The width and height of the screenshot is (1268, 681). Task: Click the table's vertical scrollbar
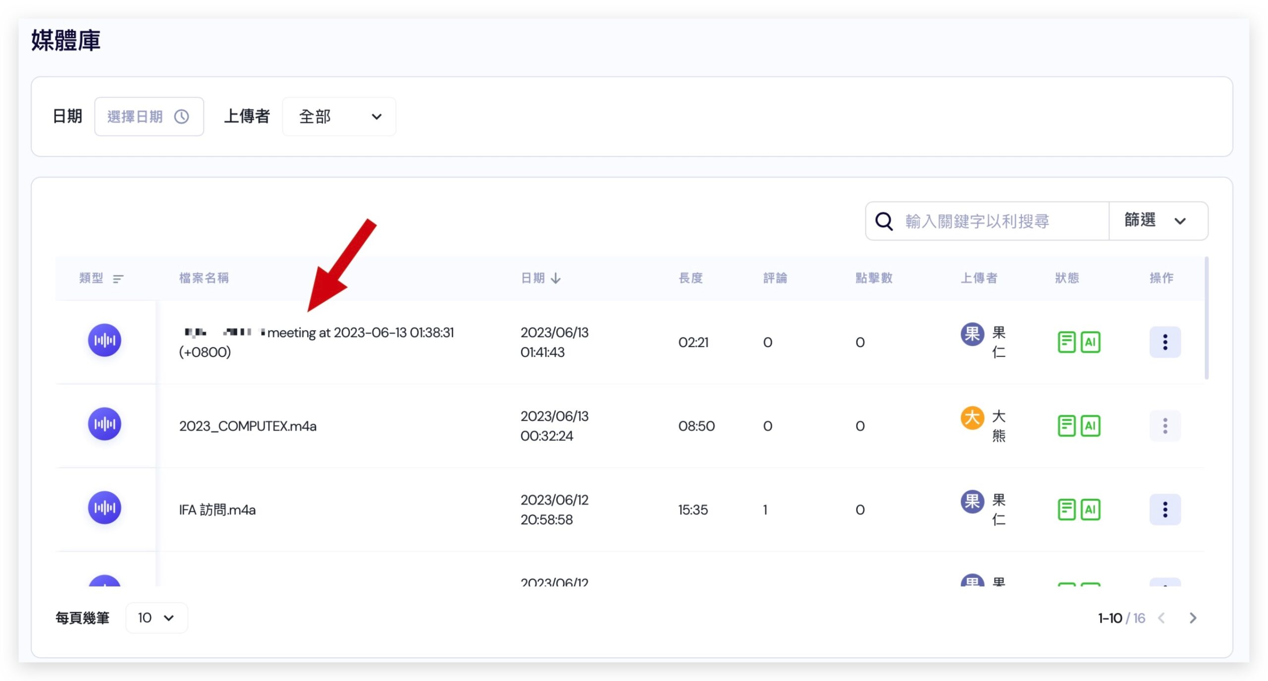pos(1207,318)
